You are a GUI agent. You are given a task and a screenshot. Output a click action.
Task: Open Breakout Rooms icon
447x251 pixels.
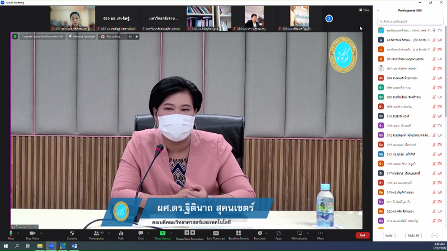(x=239, y=233)
